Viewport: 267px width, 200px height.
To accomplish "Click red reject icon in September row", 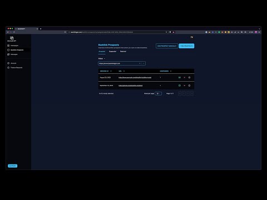I will click(x=184, y=86).
